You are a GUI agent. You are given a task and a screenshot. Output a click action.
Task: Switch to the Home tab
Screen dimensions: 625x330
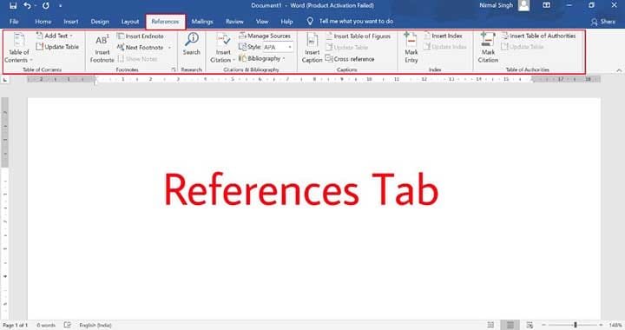[43, 22]
